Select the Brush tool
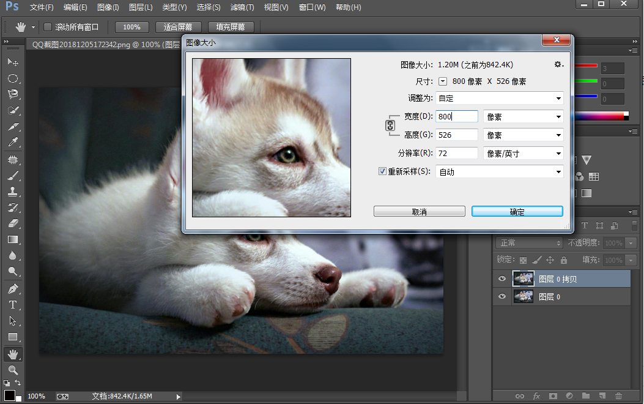644x404 pixels. [x=13, y=176]
